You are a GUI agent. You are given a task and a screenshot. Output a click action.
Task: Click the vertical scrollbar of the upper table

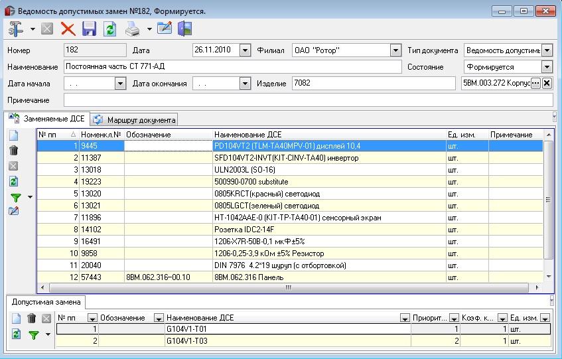coord(548,200)
